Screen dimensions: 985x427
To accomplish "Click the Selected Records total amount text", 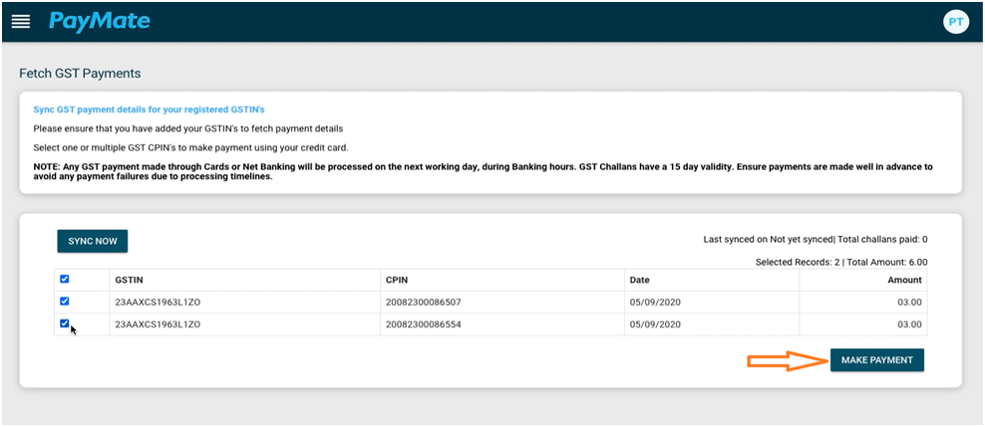I will 841,262.
